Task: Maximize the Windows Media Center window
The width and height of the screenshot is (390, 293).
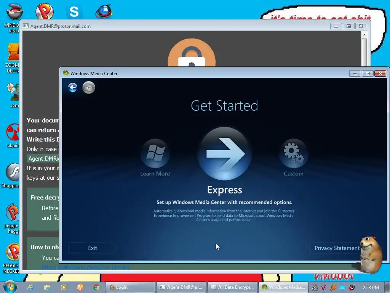Action: (x=368, y=74)
